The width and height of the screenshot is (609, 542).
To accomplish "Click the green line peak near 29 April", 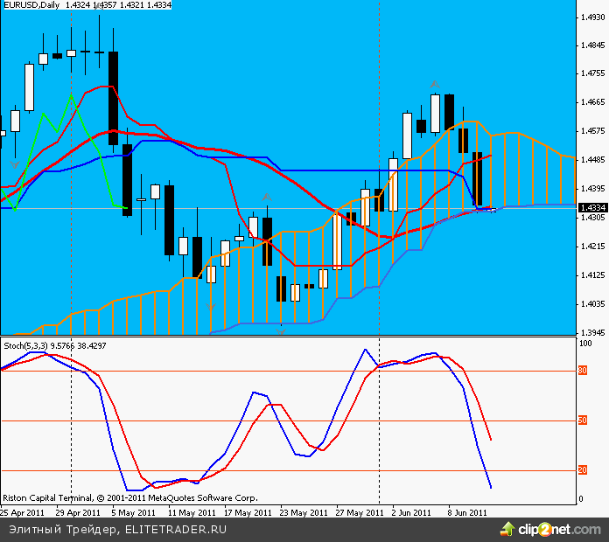I will [70, 94].
